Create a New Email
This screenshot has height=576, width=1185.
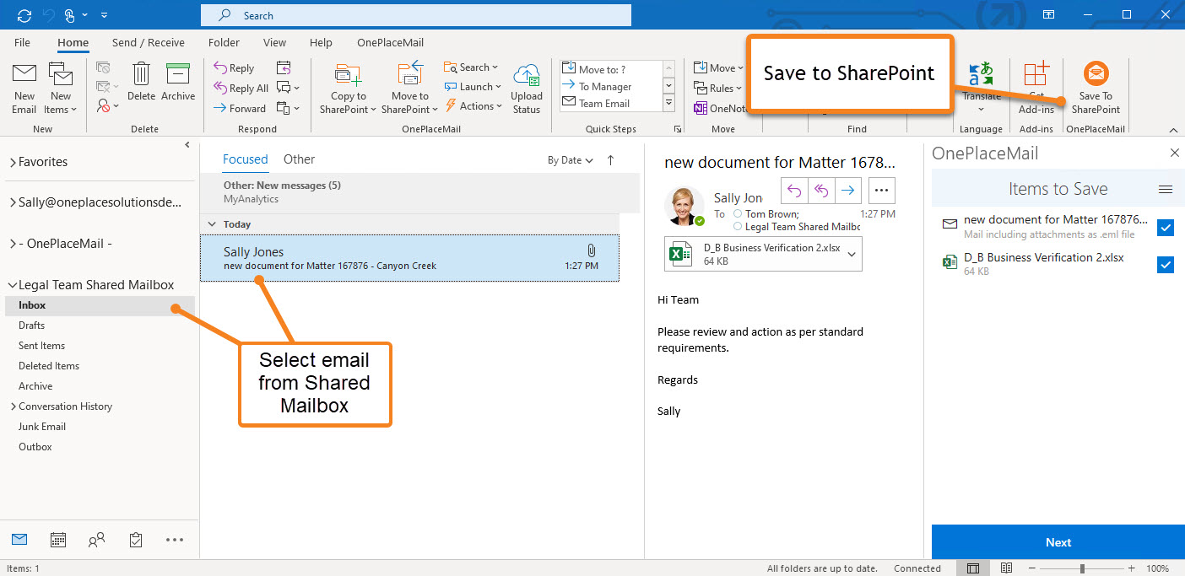tap(24, 89)
